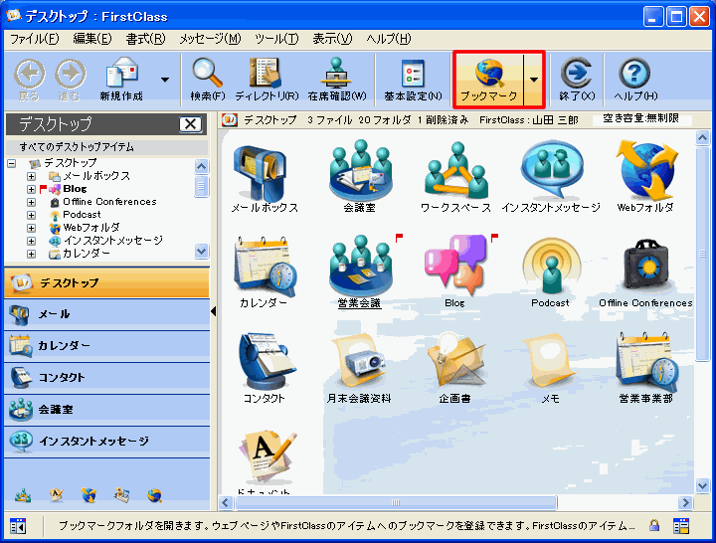
Task: Close the デスクトップ side panel
Action: coord(190,124)
